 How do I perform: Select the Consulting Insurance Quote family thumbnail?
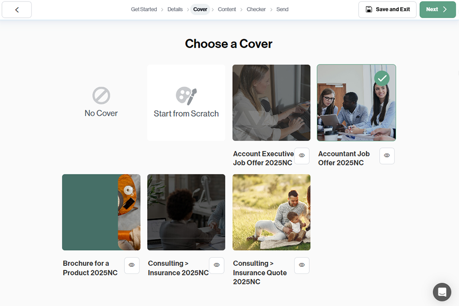[x=271, y=212]
